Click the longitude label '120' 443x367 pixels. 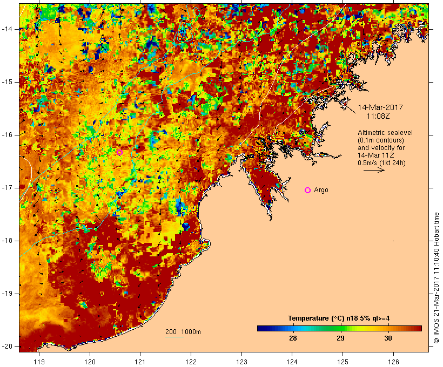[x=90, y=362]
